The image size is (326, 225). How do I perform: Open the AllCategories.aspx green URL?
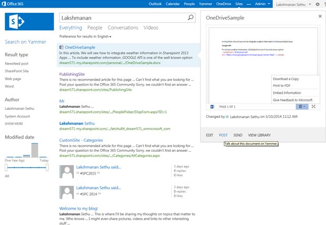tap(110, 155)
